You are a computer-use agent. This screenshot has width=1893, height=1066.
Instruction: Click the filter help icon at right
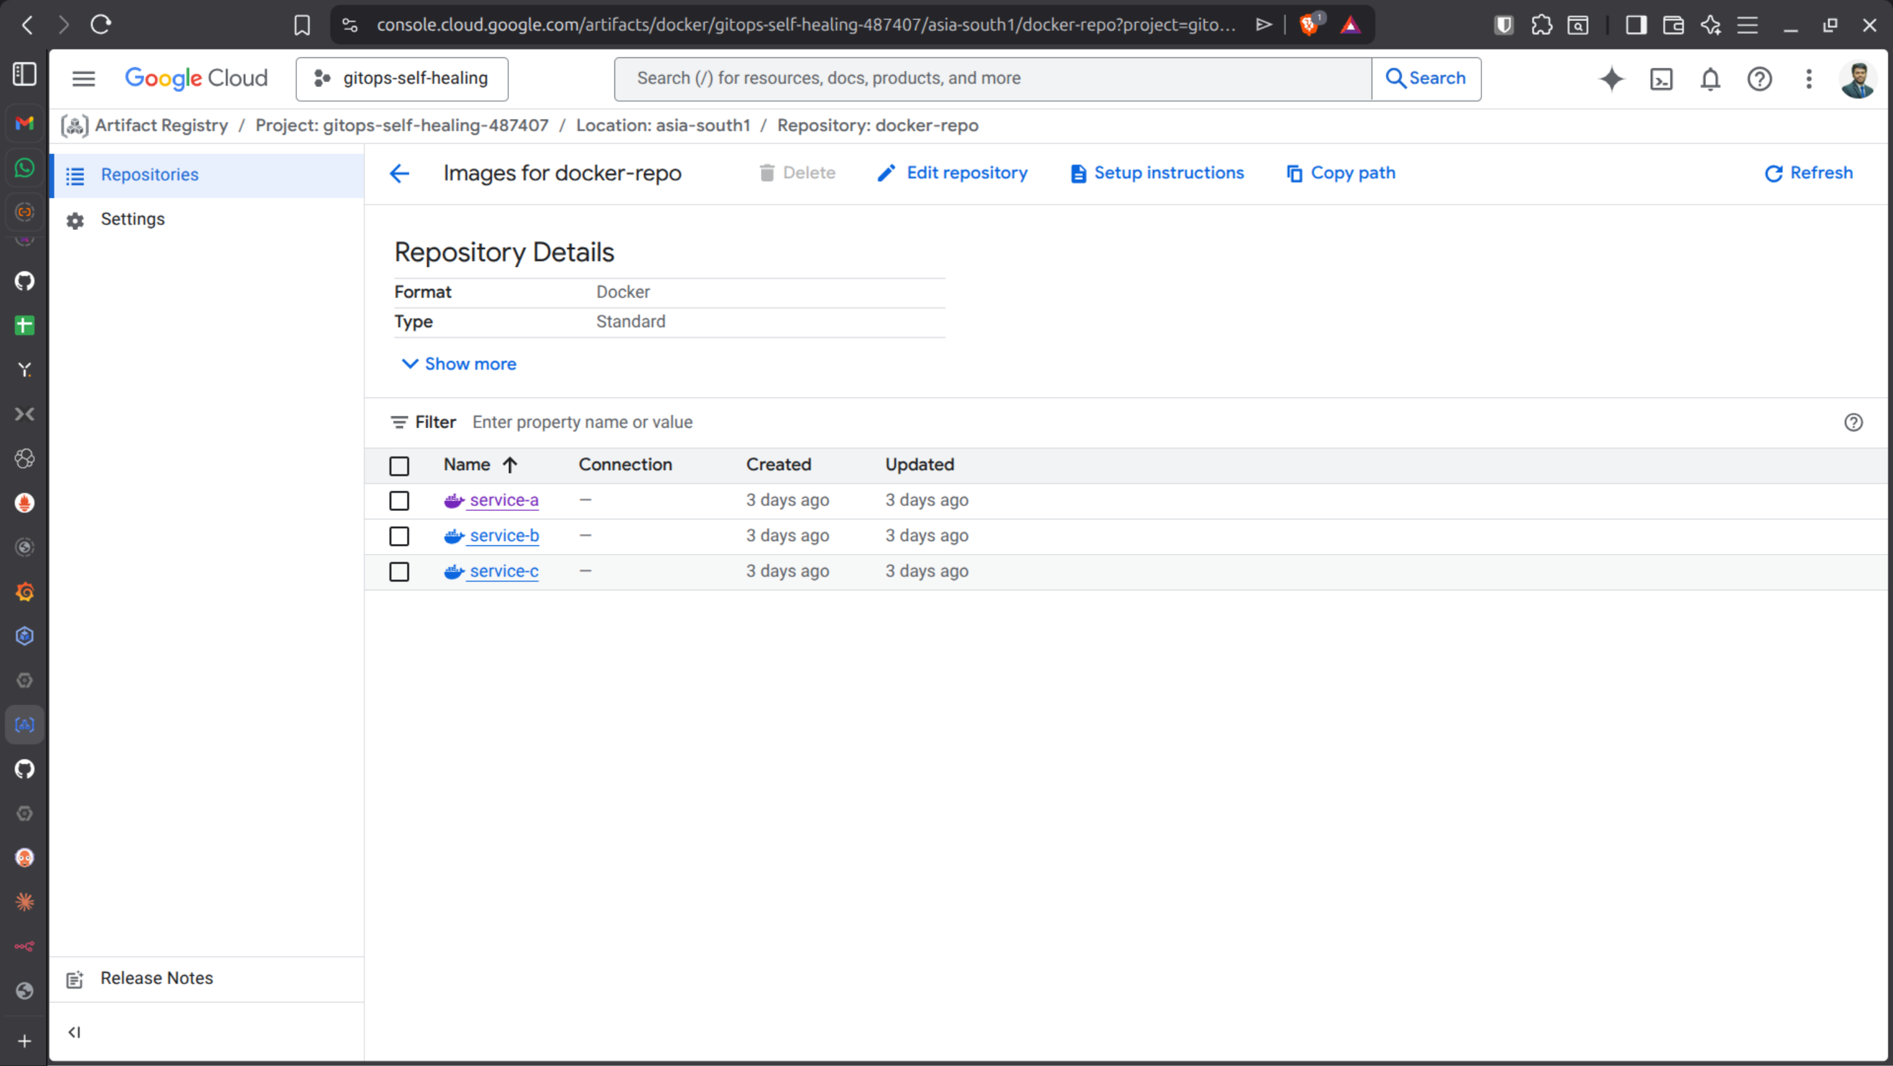[1852, 423]
